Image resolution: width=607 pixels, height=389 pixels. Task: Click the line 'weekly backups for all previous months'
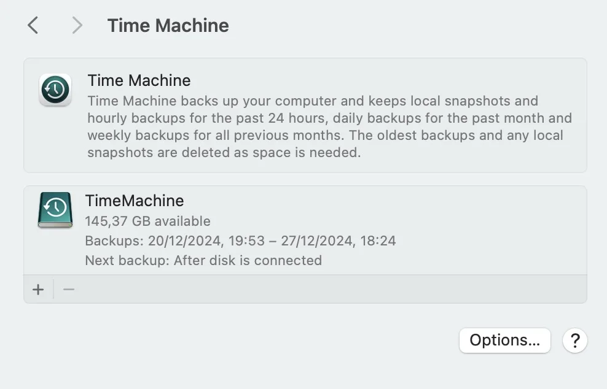215,136
